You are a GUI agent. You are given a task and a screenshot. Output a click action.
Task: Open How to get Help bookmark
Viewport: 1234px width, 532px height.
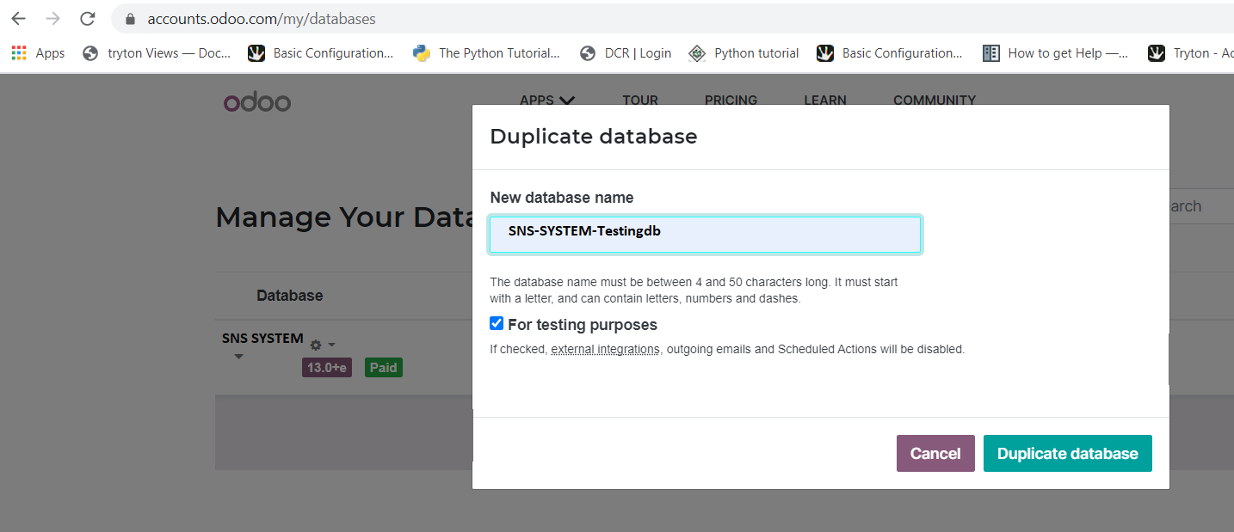coord(1055,53)
